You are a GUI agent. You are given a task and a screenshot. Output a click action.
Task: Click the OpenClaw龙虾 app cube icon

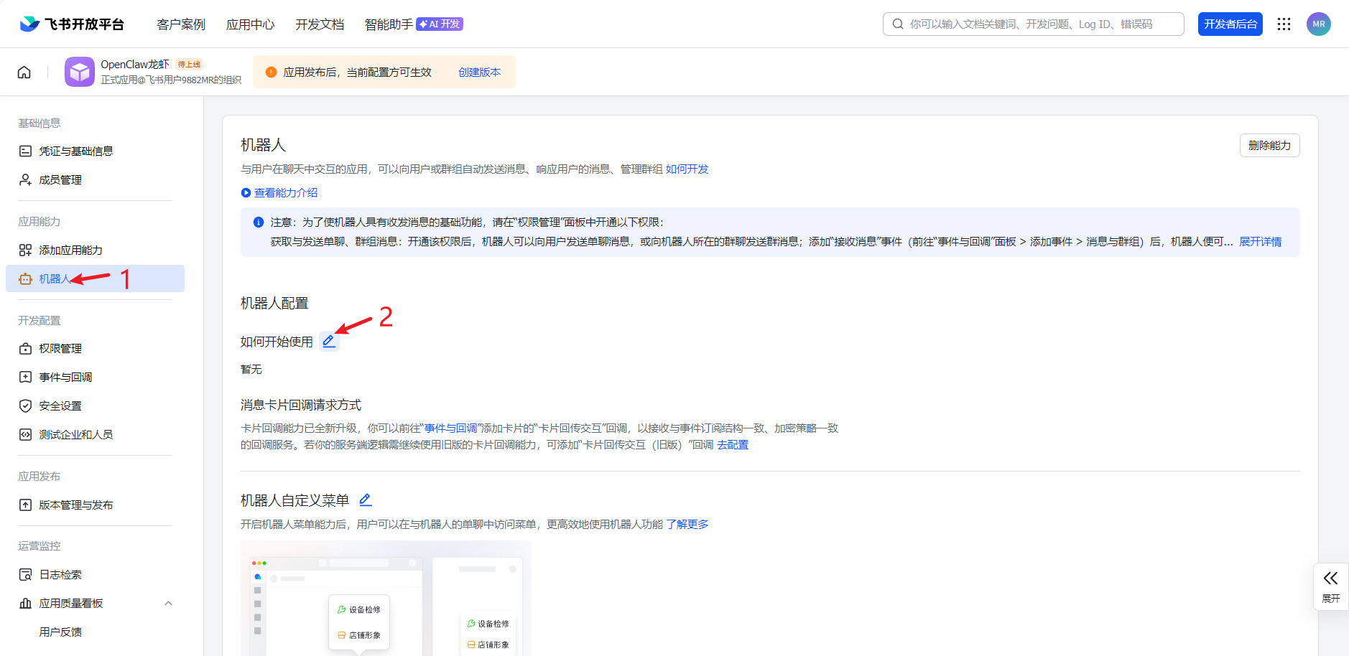point(80,72)
